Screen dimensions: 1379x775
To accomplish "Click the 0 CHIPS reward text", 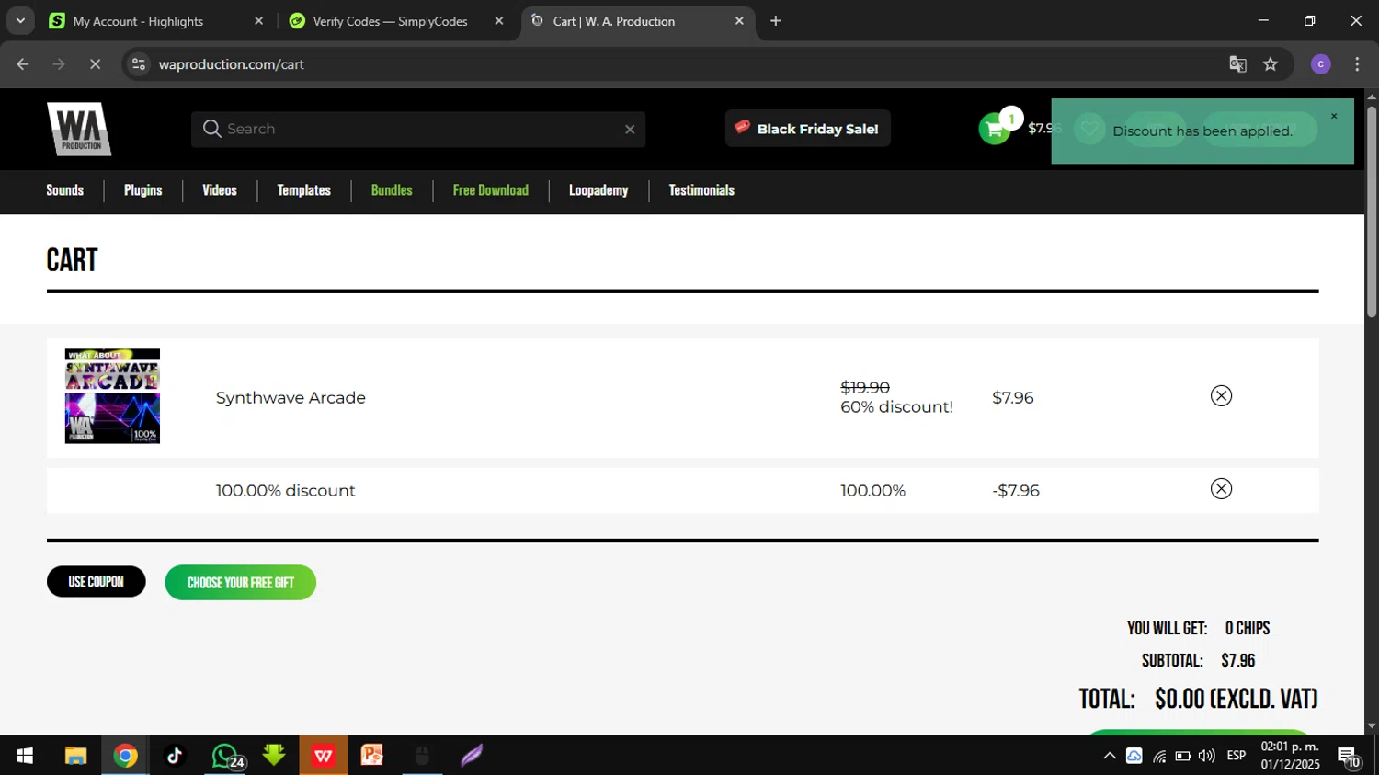I will [1248, 629].
